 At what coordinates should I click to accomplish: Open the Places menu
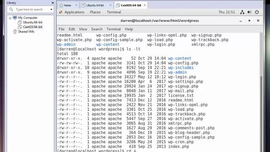[95, 12]
